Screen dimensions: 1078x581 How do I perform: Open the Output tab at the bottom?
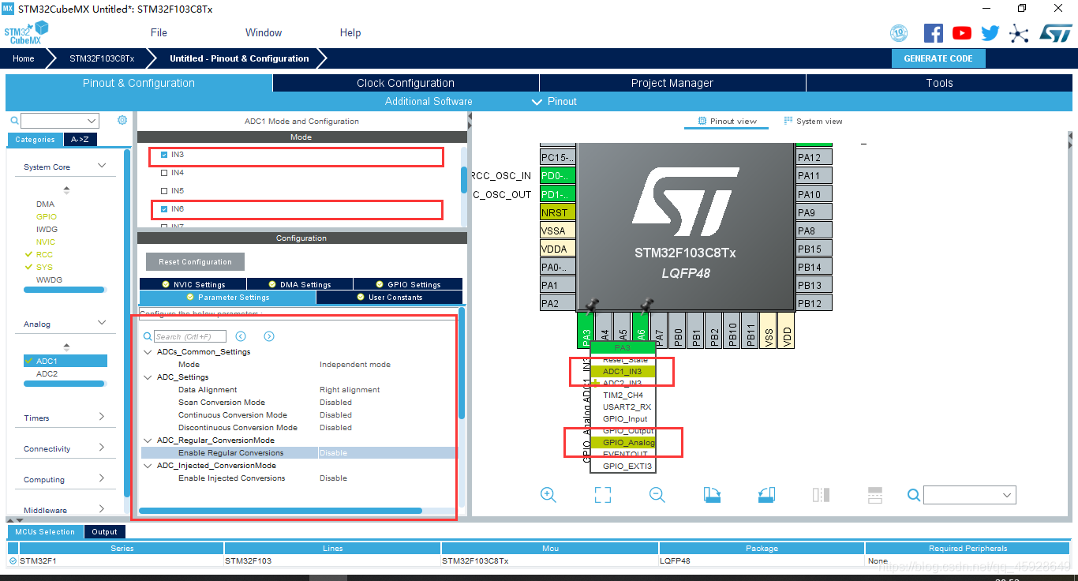click(x=104, y=531)
